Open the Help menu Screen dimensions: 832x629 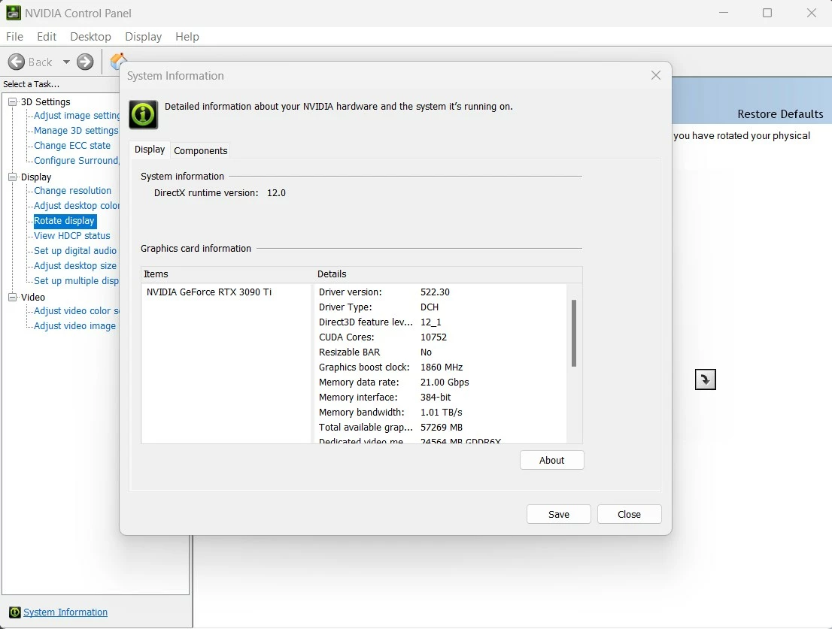pos(187,37)
